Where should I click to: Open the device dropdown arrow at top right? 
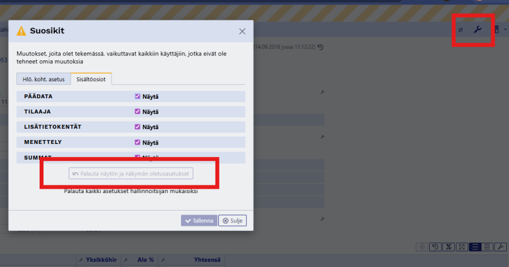click(x=505, y=29)
